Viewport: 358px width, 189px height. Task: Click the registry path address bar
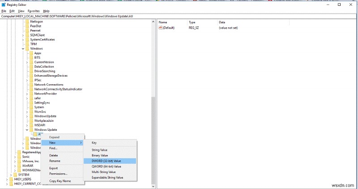point(178,16)
